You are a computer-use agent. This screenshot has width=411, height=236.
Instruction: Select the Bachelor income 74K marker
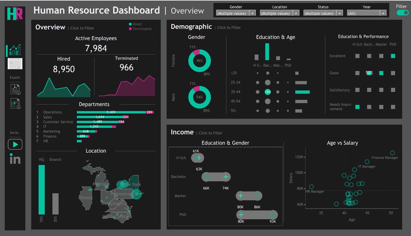(226, 177)
